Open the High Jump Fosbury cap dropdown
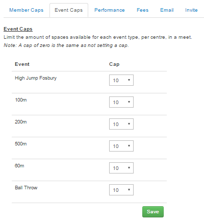 [x=121, y=80]
